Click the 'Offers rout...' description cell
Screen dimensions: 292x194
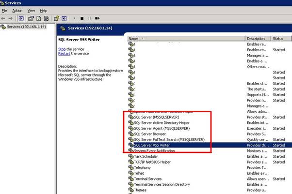(x=258, y=67)
